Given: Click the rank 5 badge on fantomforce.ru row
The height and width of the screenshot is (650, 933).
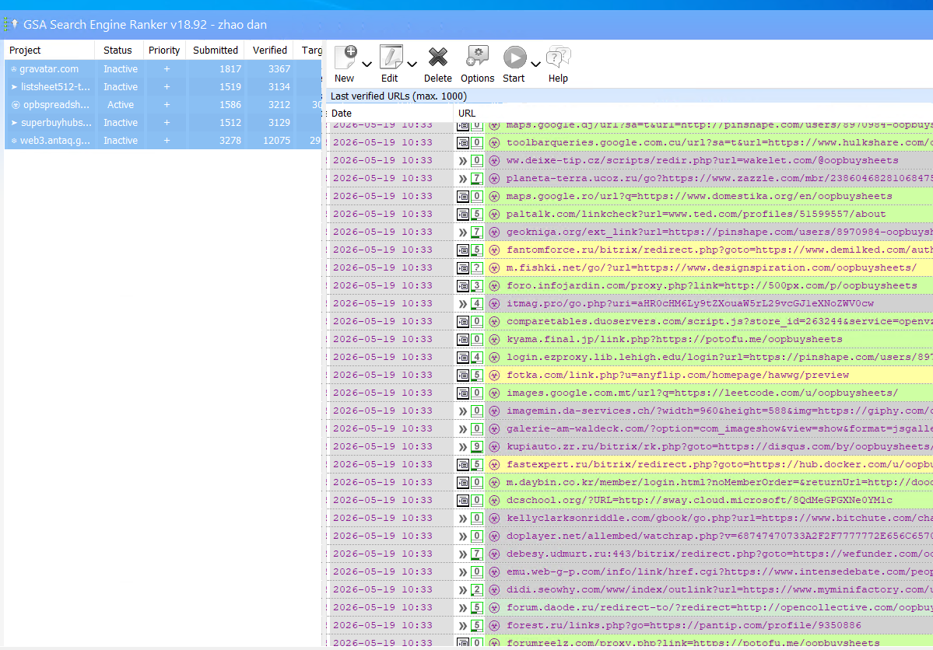Looking at the screenshot, I should [476, 250].
